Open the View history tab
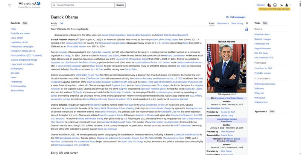The image size is (301, 155). point(237,23)
